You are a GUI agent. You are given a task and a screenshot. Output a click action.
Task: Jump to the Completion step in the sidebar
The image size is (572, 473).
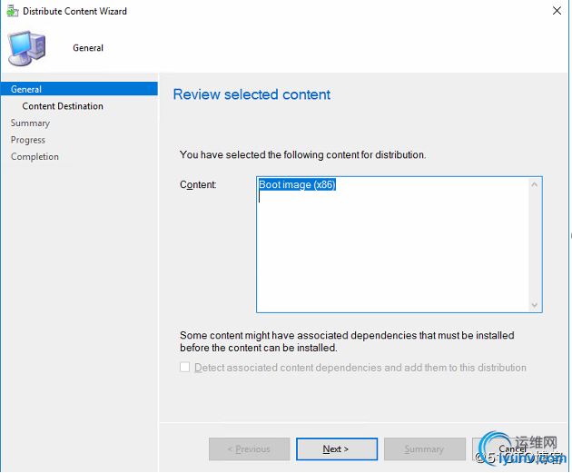click(35, 156)
